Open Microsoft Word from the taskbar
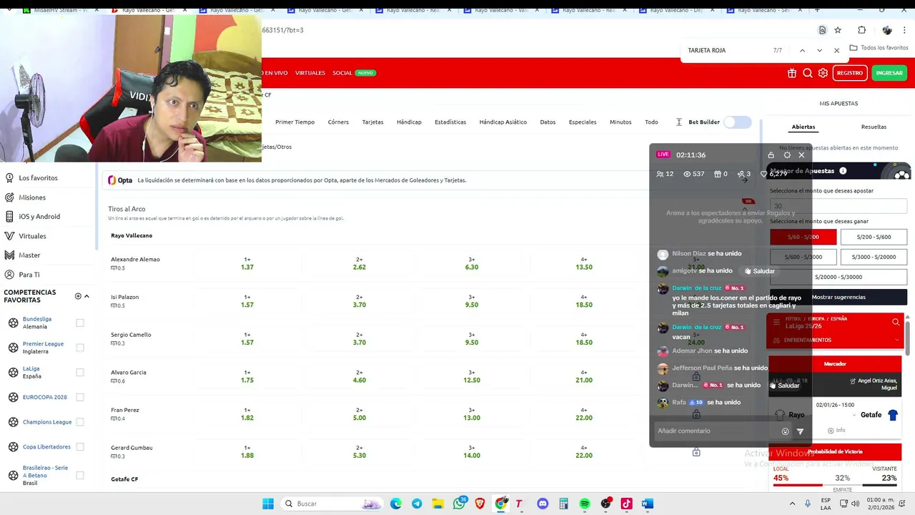The width and height of the screenshot is (915, 515). (648, 504)
